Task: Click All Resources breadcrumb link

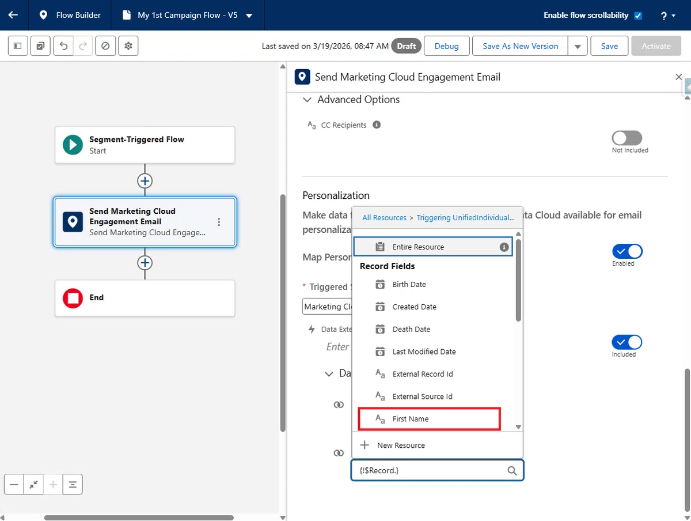Action: [384, 218]
